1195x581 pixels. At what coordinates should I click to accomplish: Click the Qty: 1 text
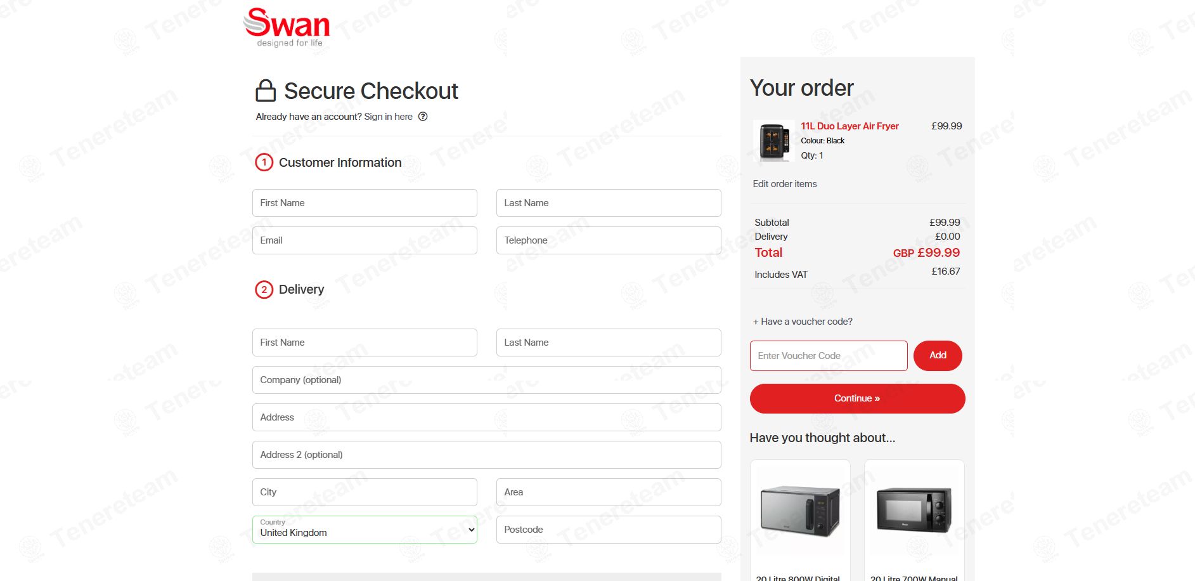[812, 155]
